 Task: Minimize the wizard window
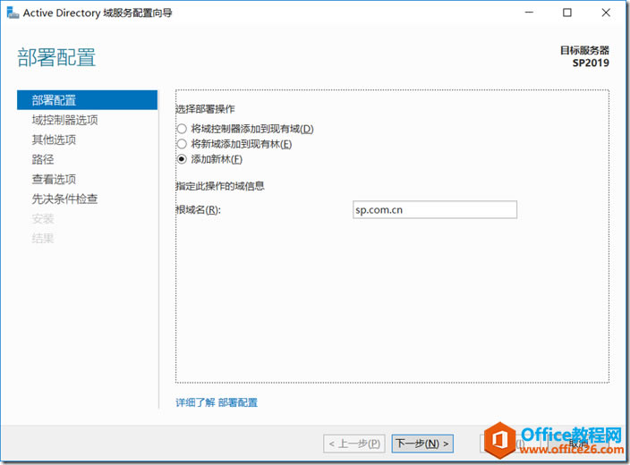(529, 13)
